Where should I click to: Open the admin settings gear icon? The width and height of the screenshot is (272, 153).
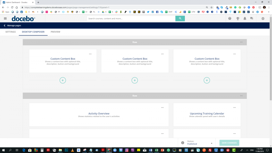pos(263,18)
